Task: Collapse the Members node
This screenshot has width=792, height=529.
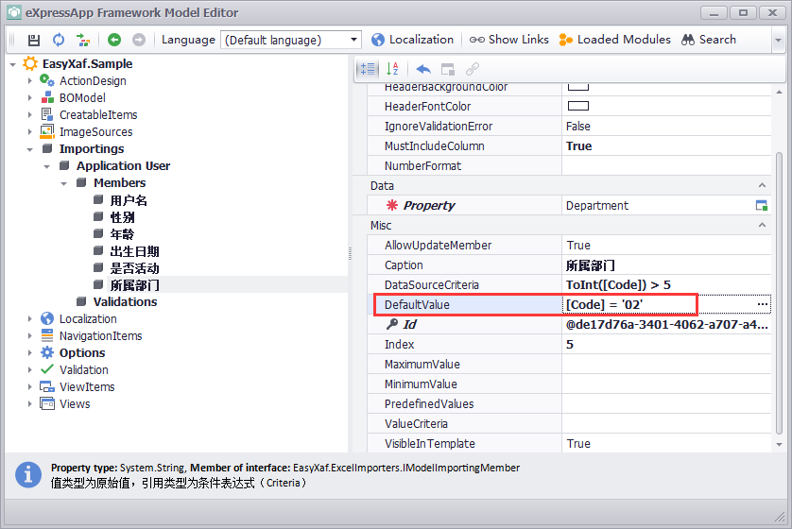Action: tap(63, 184)
